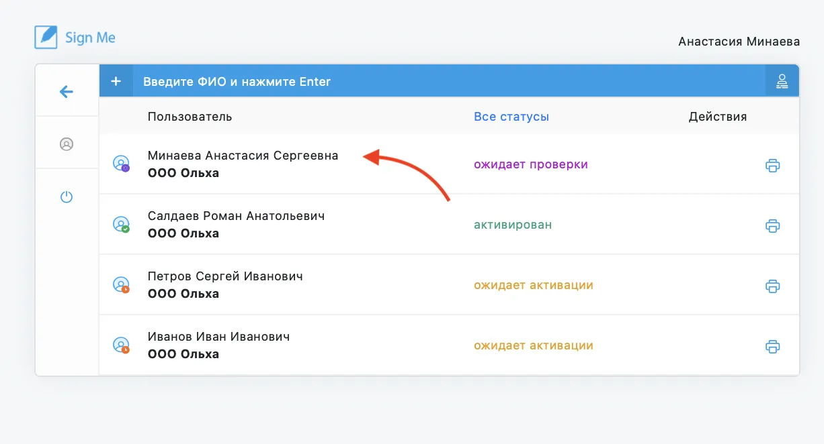Open the user profile sidebar icon
The image size is (824, 444).
tap(66, 144)
